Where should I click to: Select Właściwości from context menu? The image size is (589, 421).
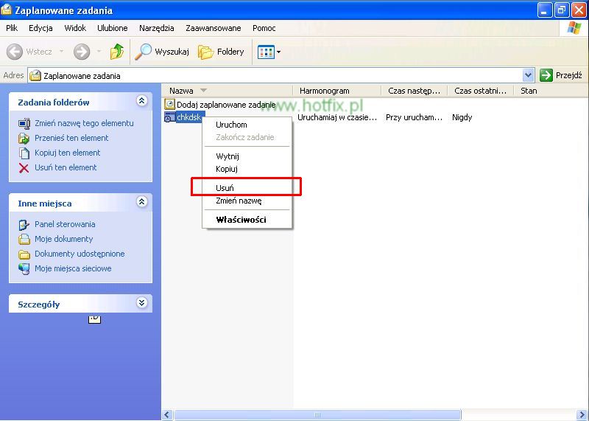tap(241, 220)
